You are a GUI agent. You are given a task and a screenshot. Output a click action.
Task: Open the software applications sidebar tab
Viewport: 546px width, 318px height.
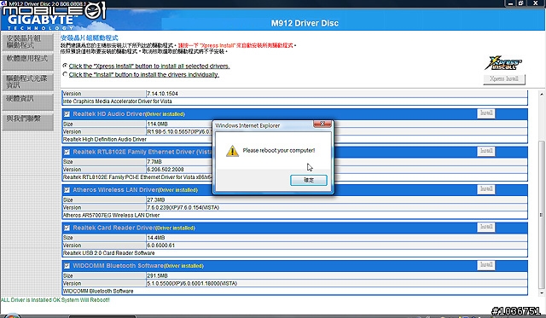coord(27,61)
